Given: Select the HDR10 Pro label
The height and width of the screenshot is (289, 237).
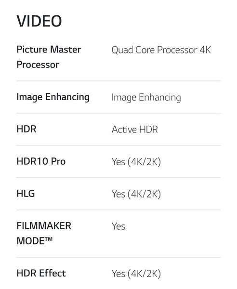Looking at the screenshot, I should (x=41, y=161).
